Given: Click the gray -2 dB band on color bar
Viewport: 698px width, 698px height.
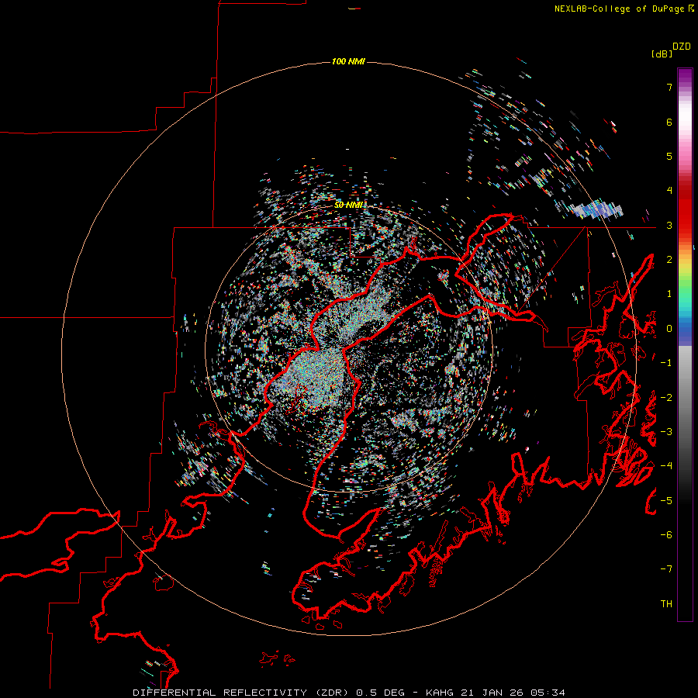Looking at the screenshot, I should (685, 398).
